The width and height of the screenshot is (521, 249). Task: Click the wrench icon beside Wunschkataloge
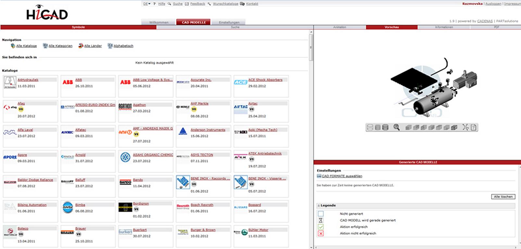pyautogui.click(x=209, y=4)
